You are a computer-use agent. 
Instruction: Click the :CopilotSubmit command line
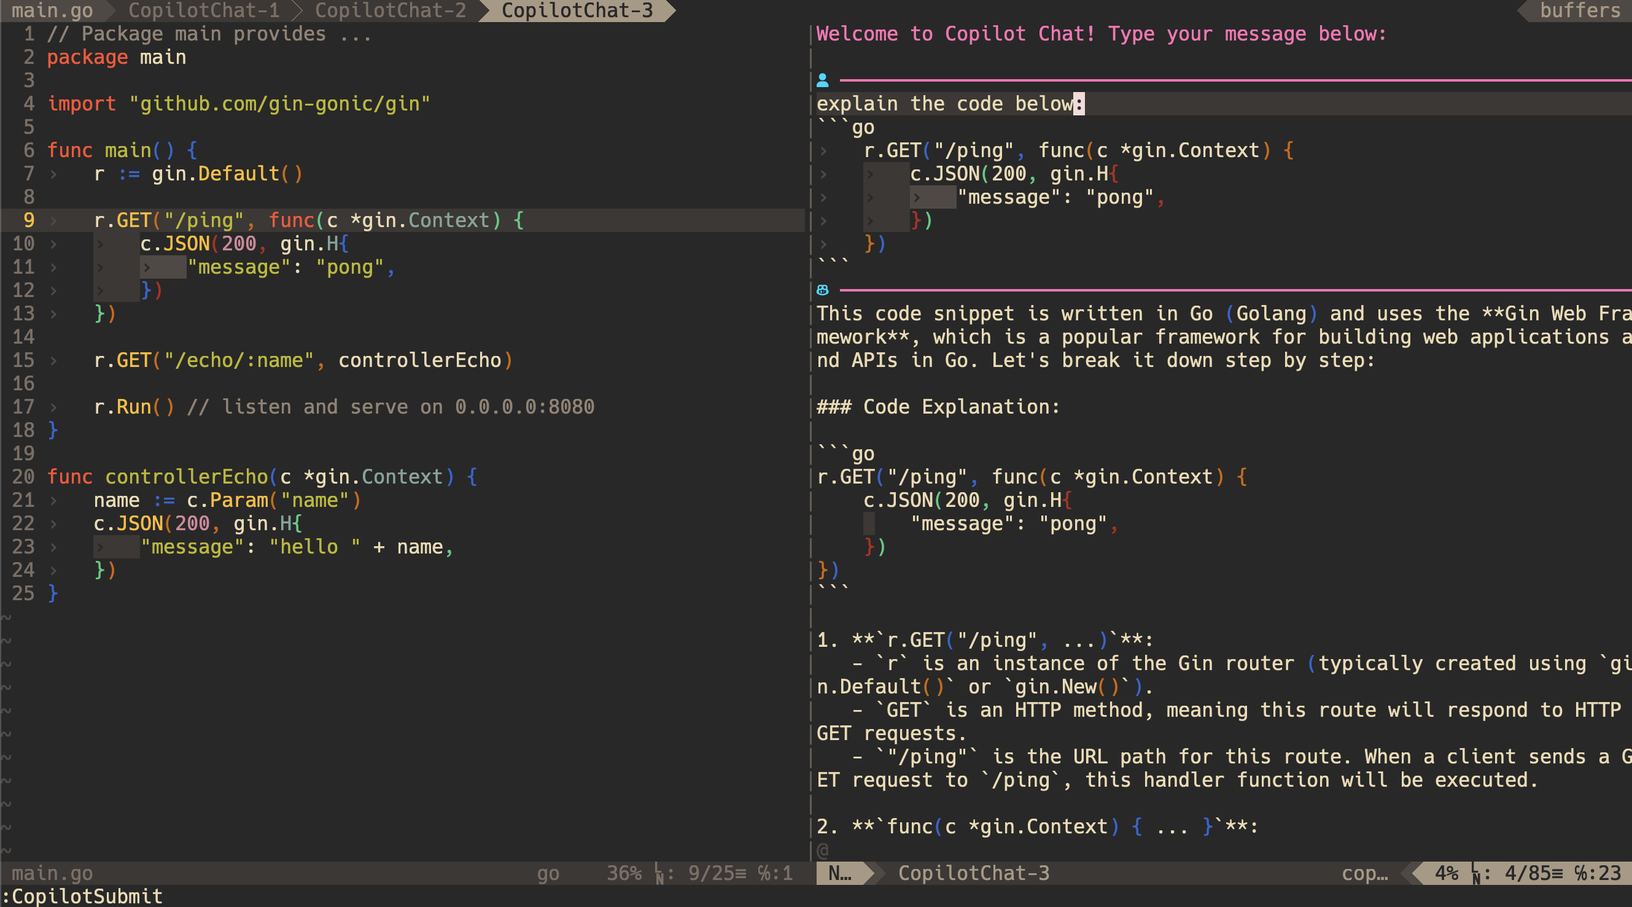pos(82,896)
